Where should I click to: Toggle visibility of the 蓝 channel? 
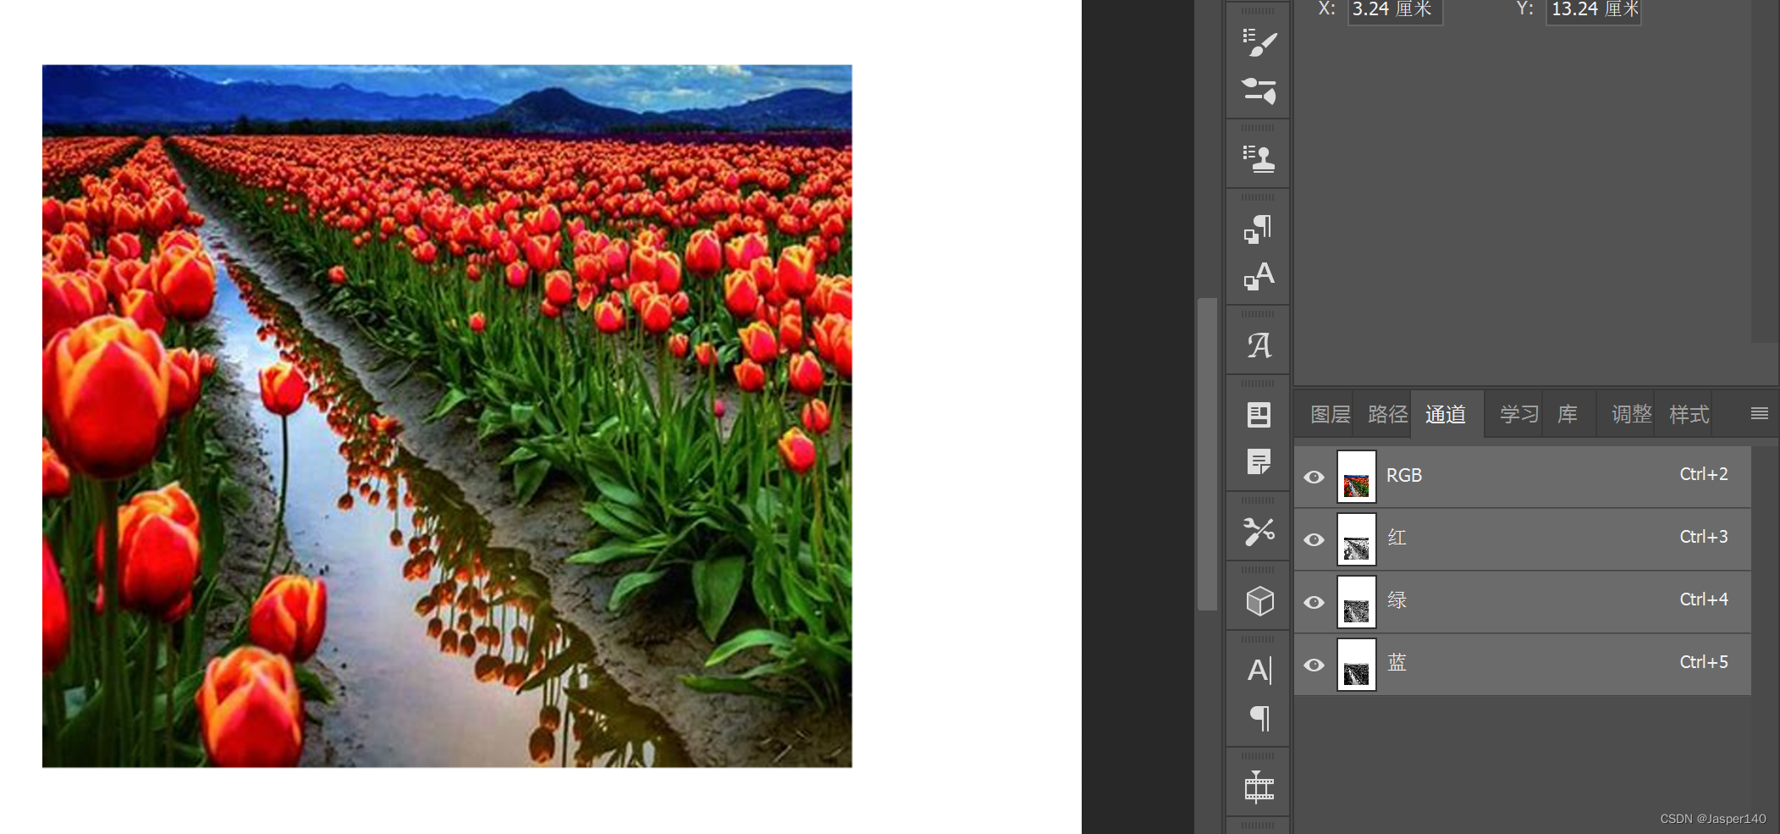click(x=1314, y=665)
